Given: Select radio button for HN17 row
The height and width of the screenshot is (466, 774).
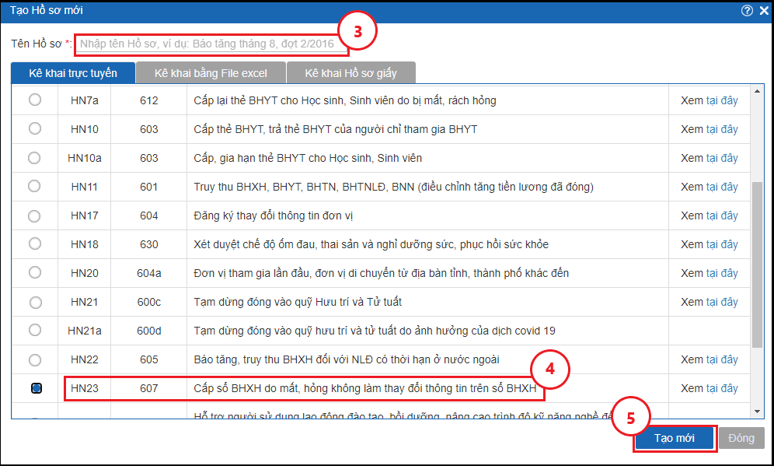Looking at the screenshot, I should click(x=35, y=215).
